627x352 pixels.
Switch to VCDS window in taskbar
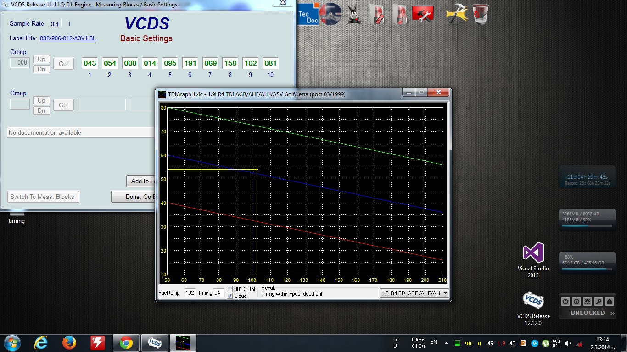coord(154,342)
